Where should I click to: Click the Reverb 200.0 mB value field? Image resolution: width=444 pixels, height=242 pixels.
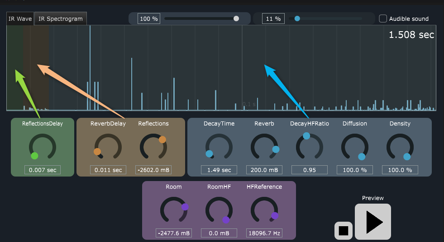pyautogui.click(x=264, y=170)
